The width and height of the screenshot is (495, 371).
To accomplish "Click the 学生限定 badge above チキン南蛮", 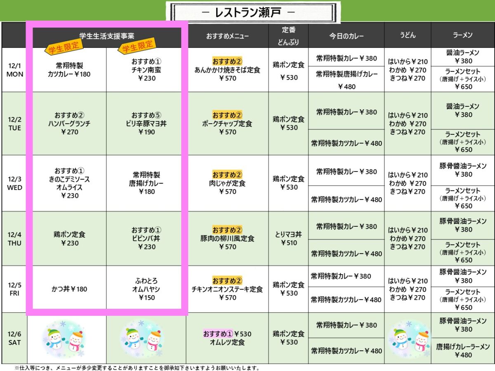I will (137, 47).
